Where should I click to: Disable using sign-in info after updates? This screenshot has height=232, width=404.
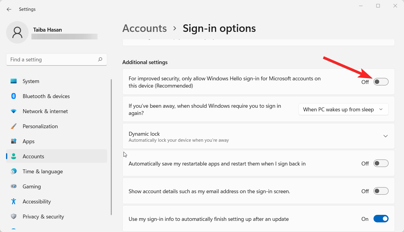381,219
